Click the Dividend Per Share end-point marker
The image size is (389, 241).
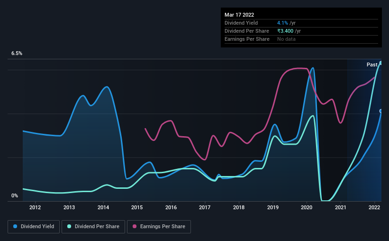pyautogui.click(x=381, y=63)
